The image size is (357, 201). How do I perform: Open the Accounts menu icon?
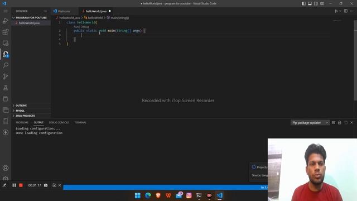(6, 168)
